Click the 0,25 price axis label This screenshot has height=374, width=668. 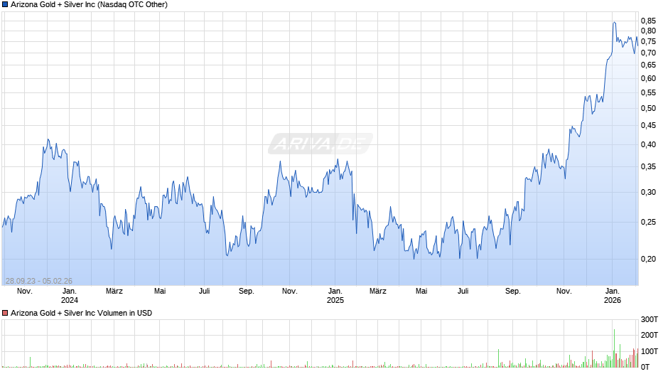pyautogui.click(x=648, y=222)
